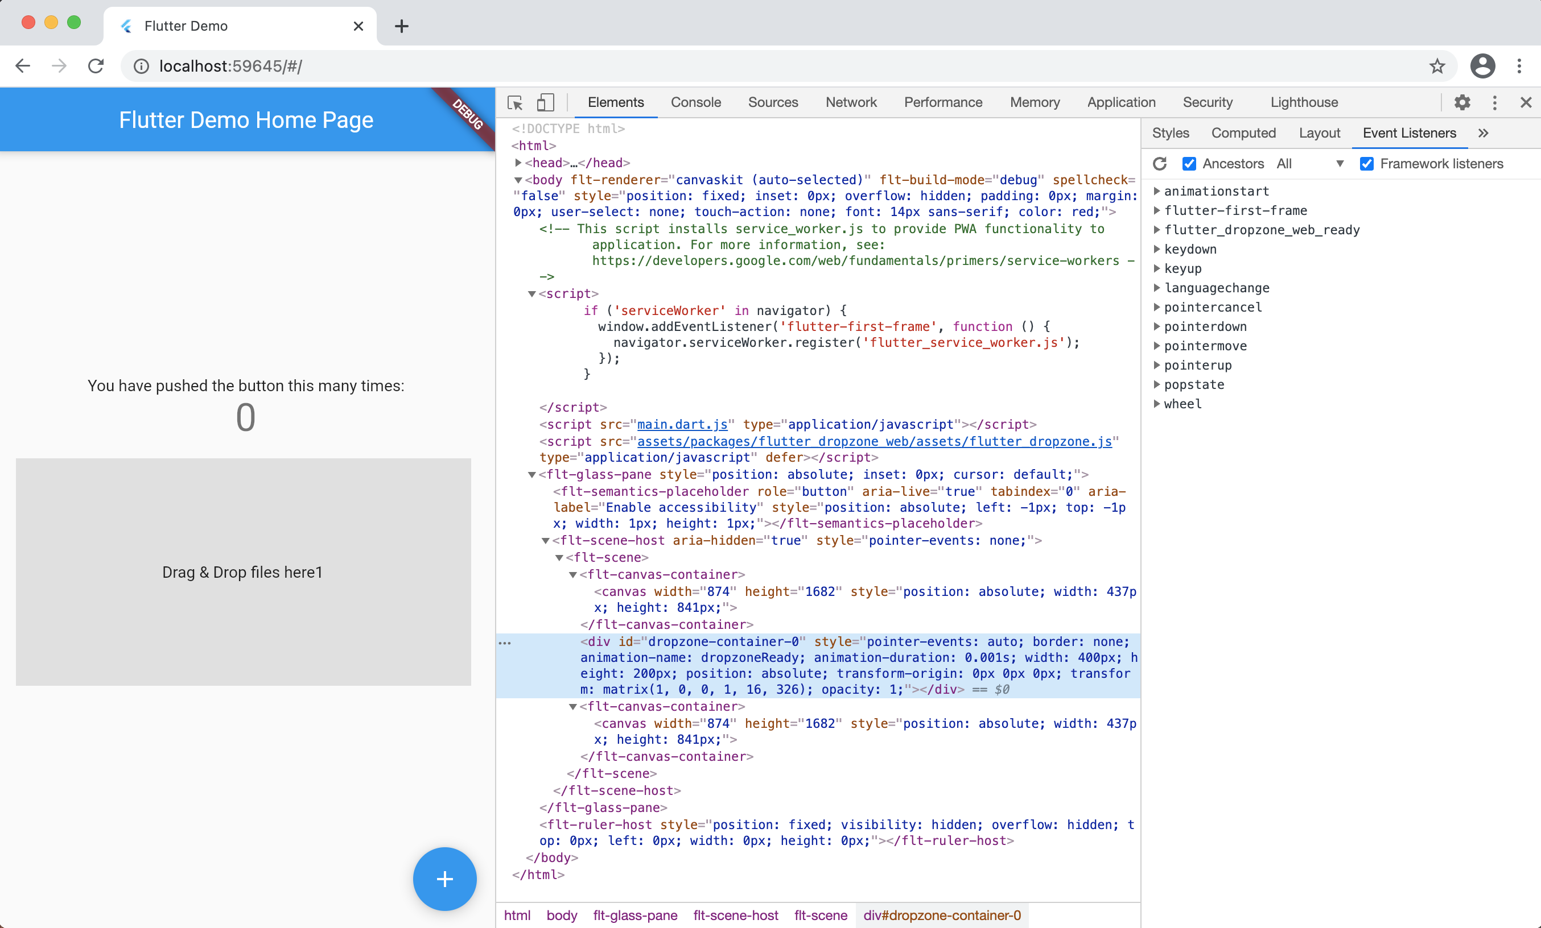Refresh the event listeners list
The height and width of the screenshot is (928, 1541).
[1160, 164]
